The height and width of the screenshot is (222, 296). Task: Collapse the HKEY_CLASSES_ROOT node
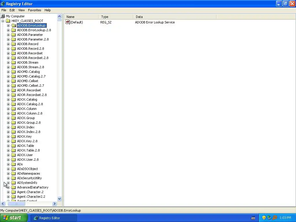[x=3, y=21]
